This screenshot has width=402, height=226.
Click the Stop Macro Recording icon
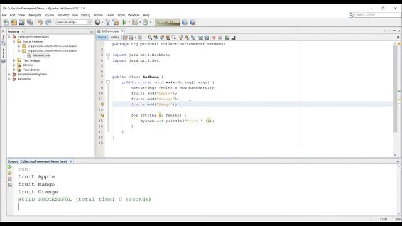[220, 38]
